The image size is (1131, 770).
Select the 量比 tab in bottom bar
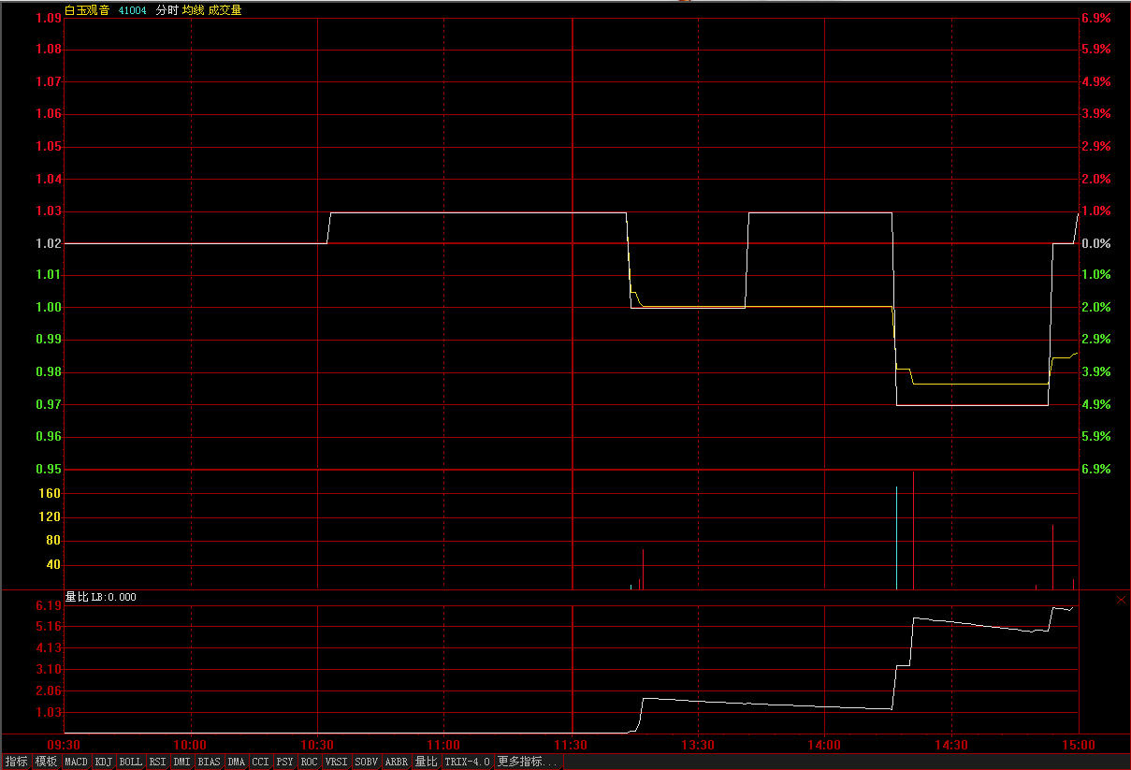click(x=426, y=762)
